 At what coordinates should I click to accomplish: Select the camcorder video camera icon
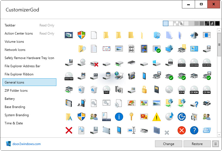coord(132,76)
